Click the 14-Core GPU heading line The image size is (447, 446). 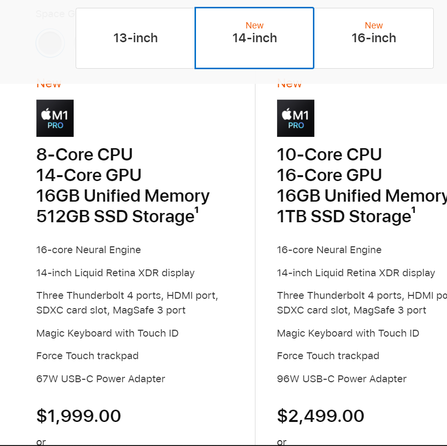click(89, 175)
